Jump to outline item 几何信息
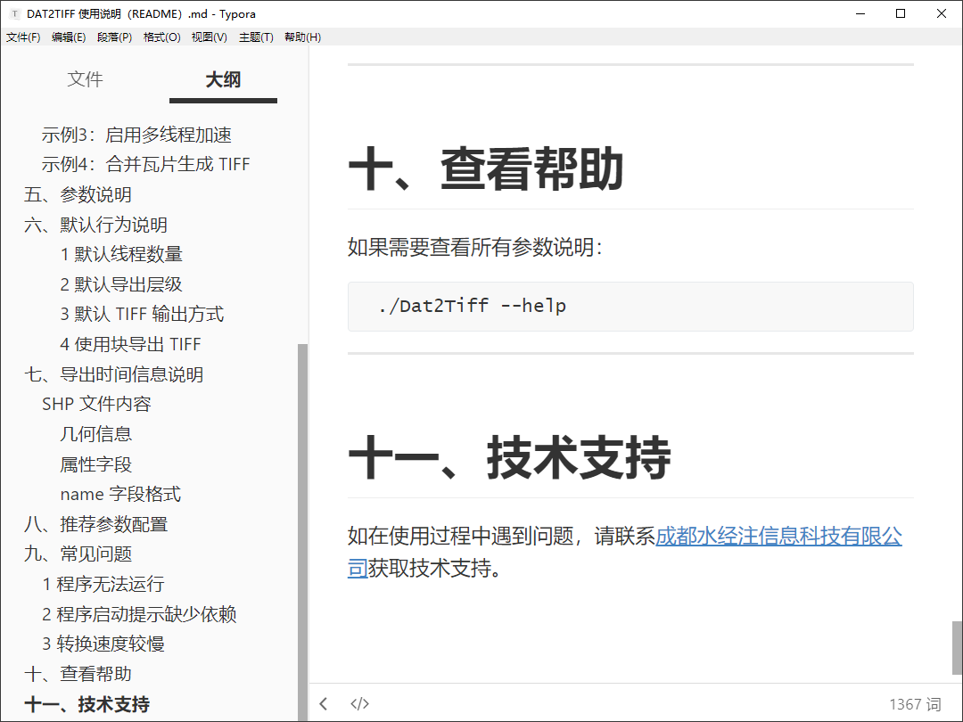This screenshot has height=722, width=963. click(95, 434)
